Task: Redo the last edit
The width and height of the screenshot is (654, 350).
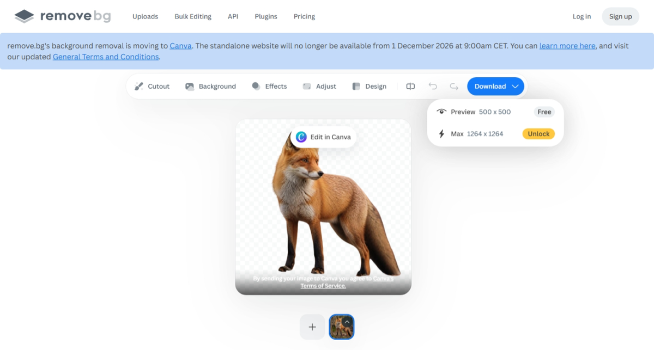Action: [x=453, y=86]
